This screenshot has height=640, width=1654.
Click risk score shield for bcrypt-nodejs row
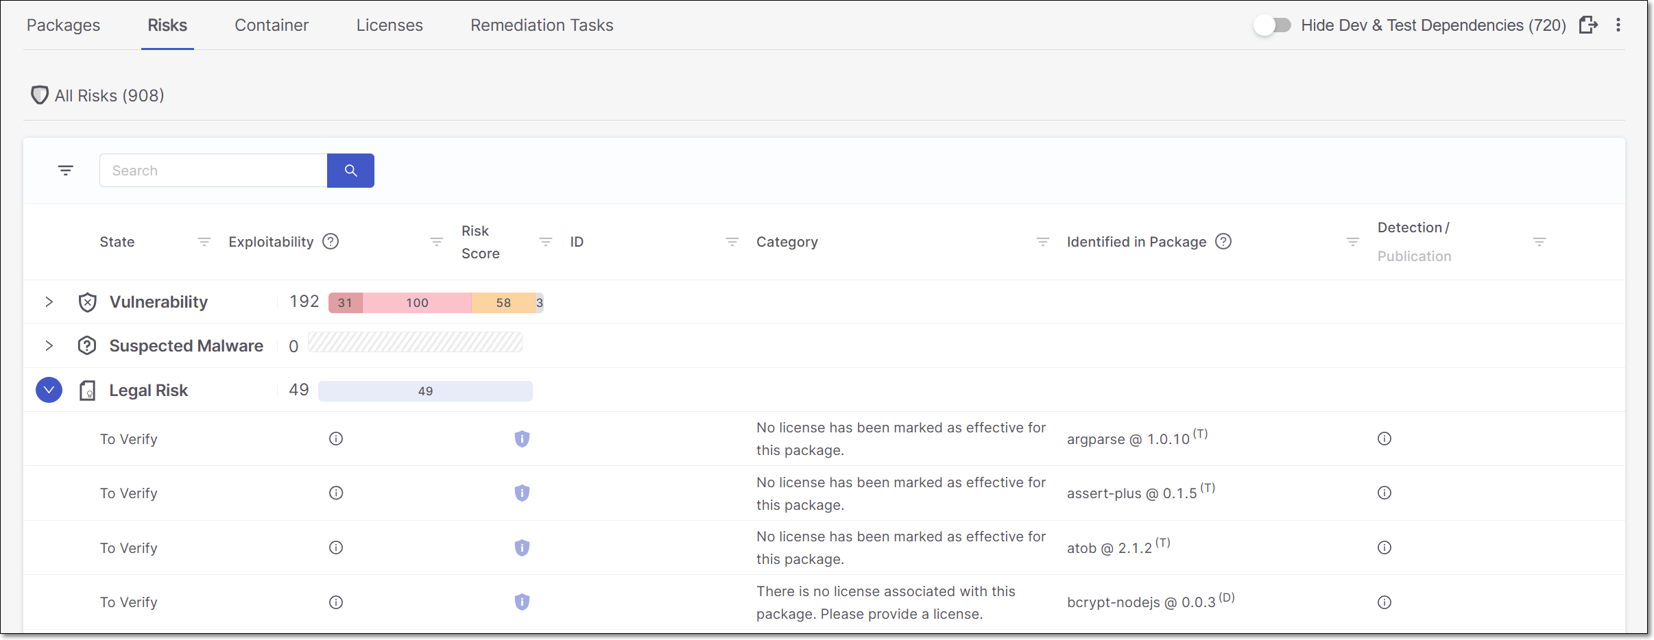(x=522, y=602)
